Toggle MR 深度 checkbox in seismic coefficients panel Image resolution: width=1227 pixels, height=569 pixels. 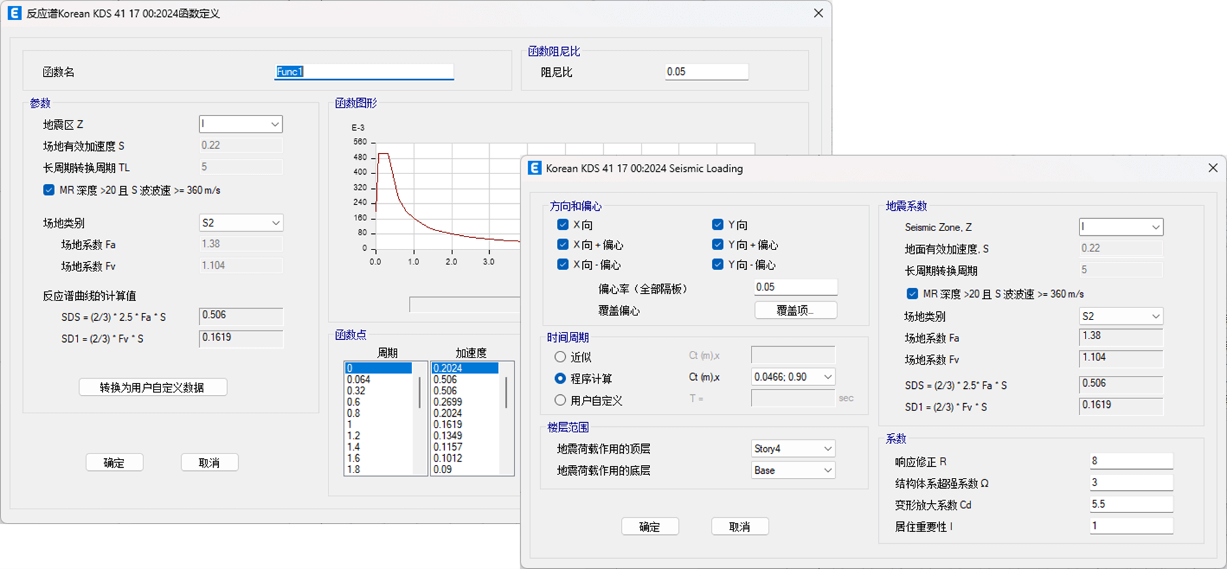point(912,294)
